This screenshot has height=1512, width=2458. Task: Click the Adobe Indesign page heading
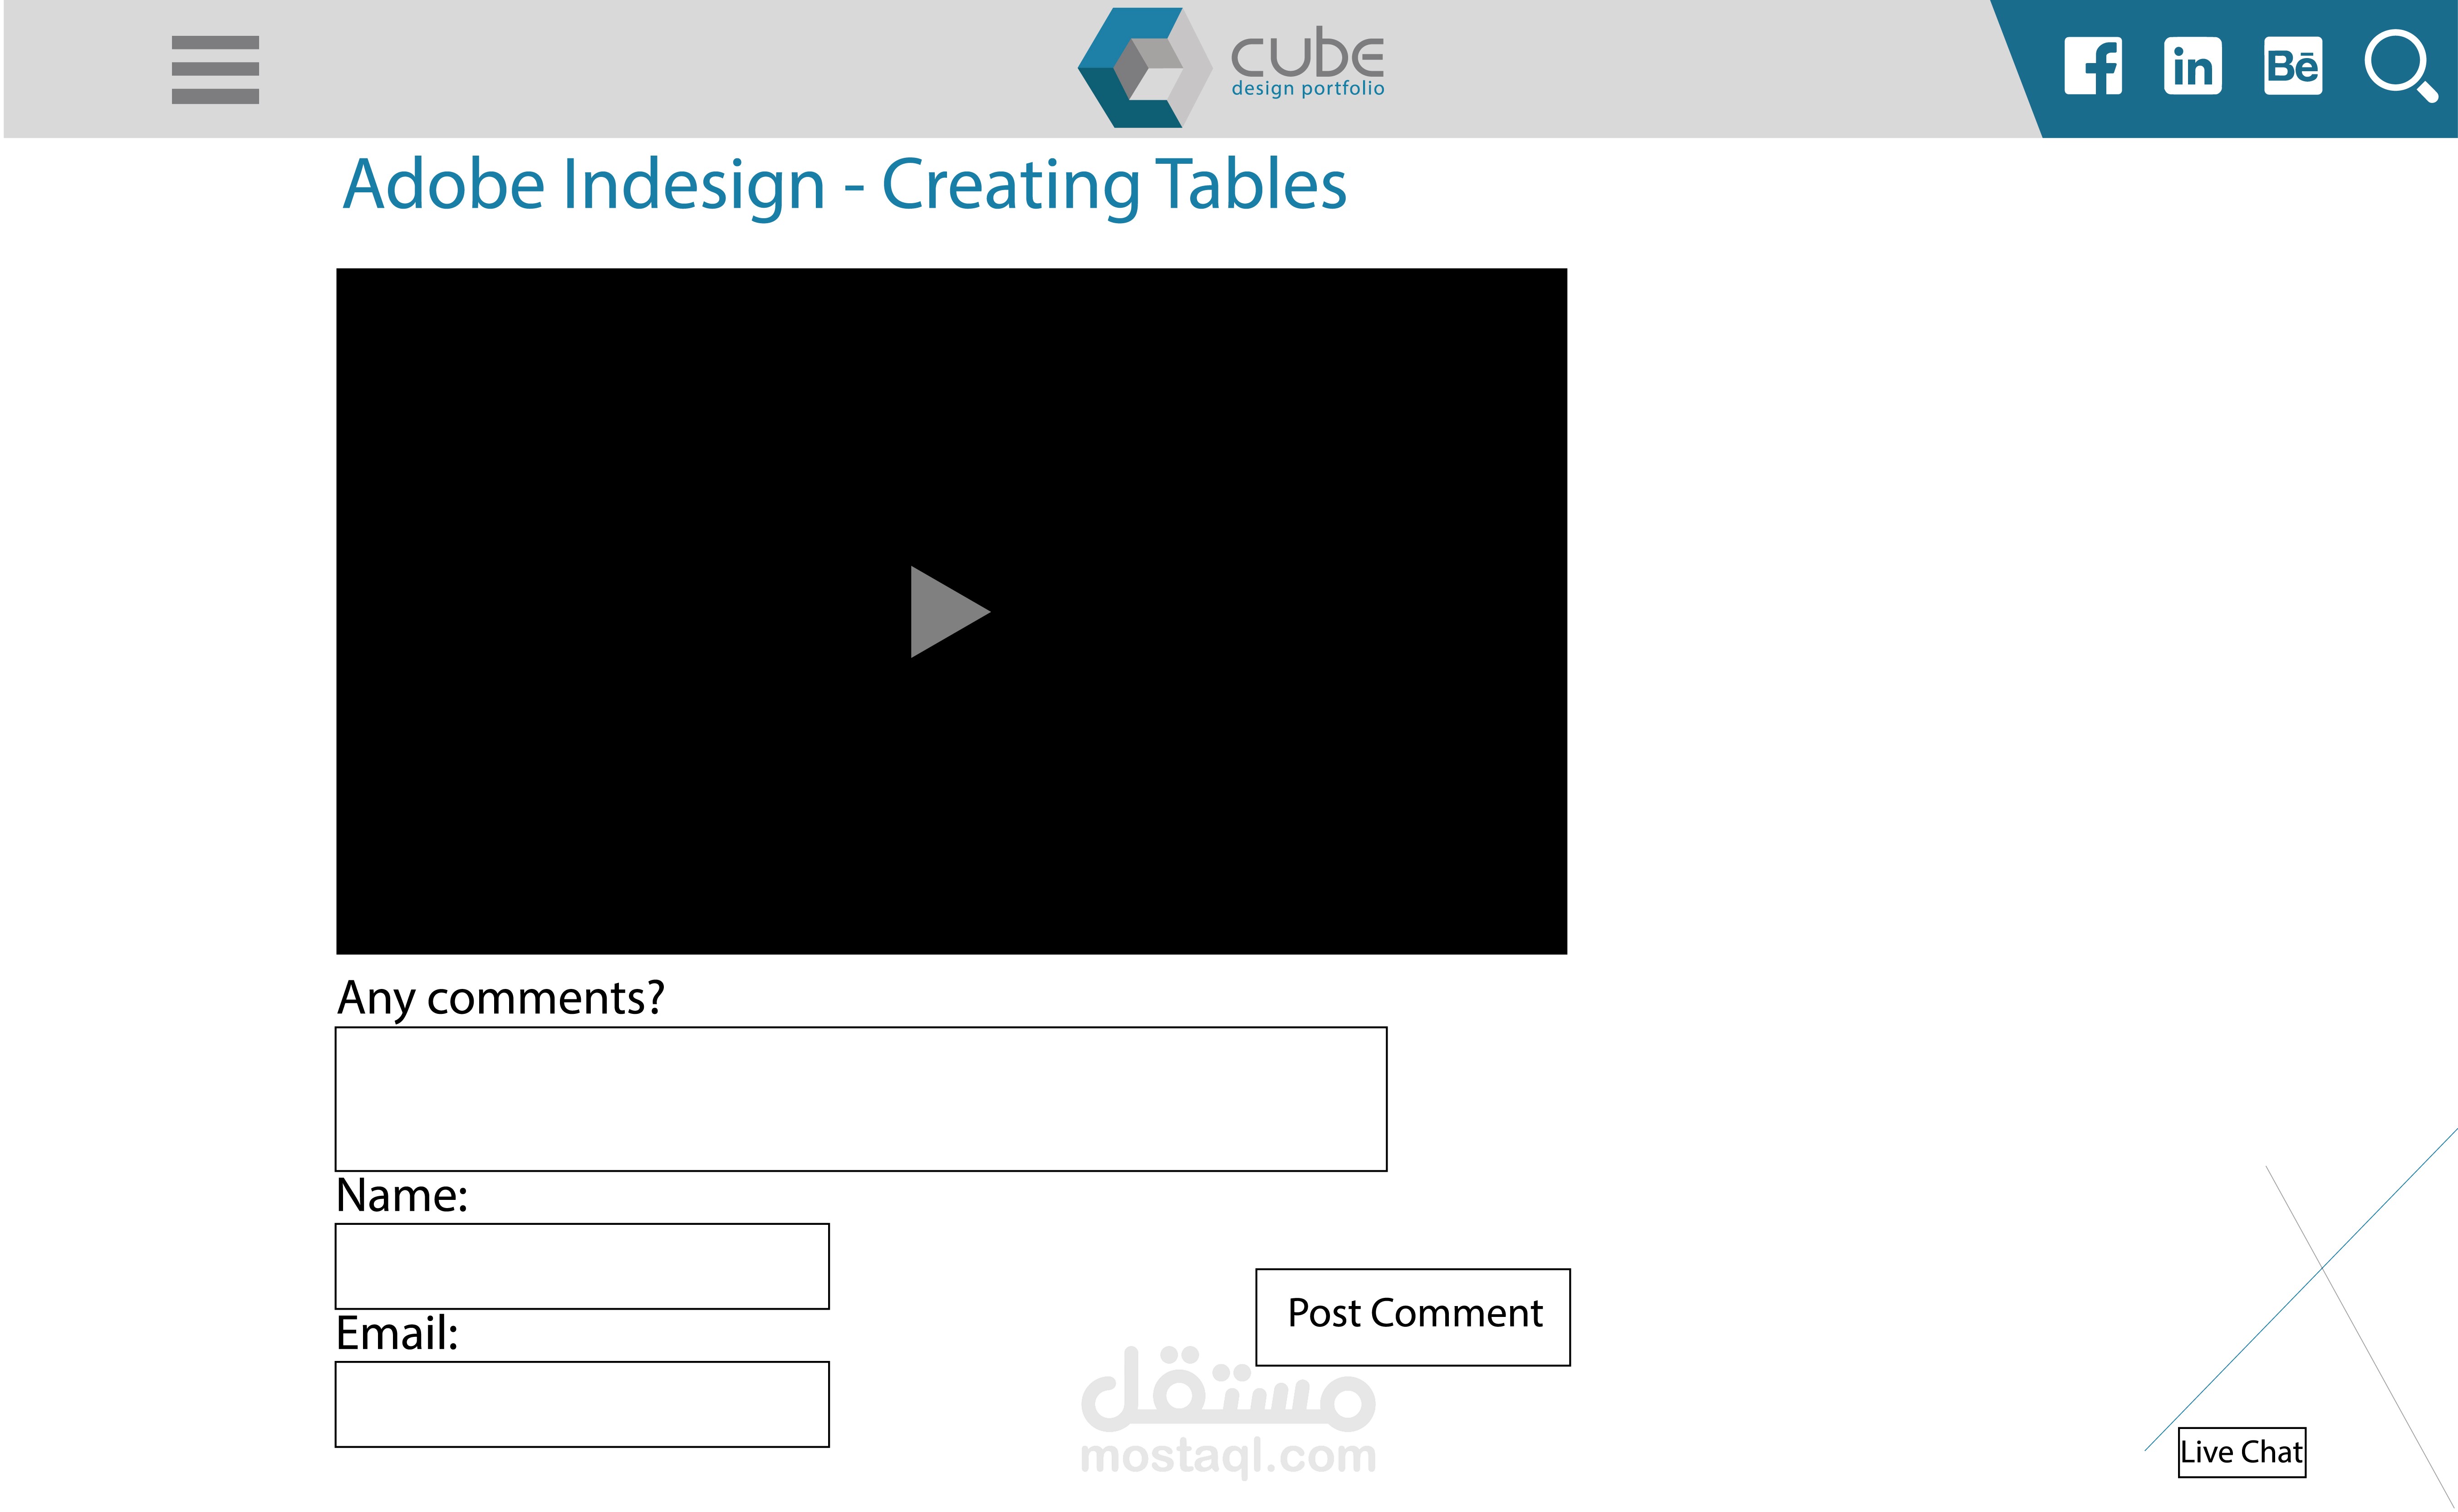pyautogui.click(x=844, y=185)
